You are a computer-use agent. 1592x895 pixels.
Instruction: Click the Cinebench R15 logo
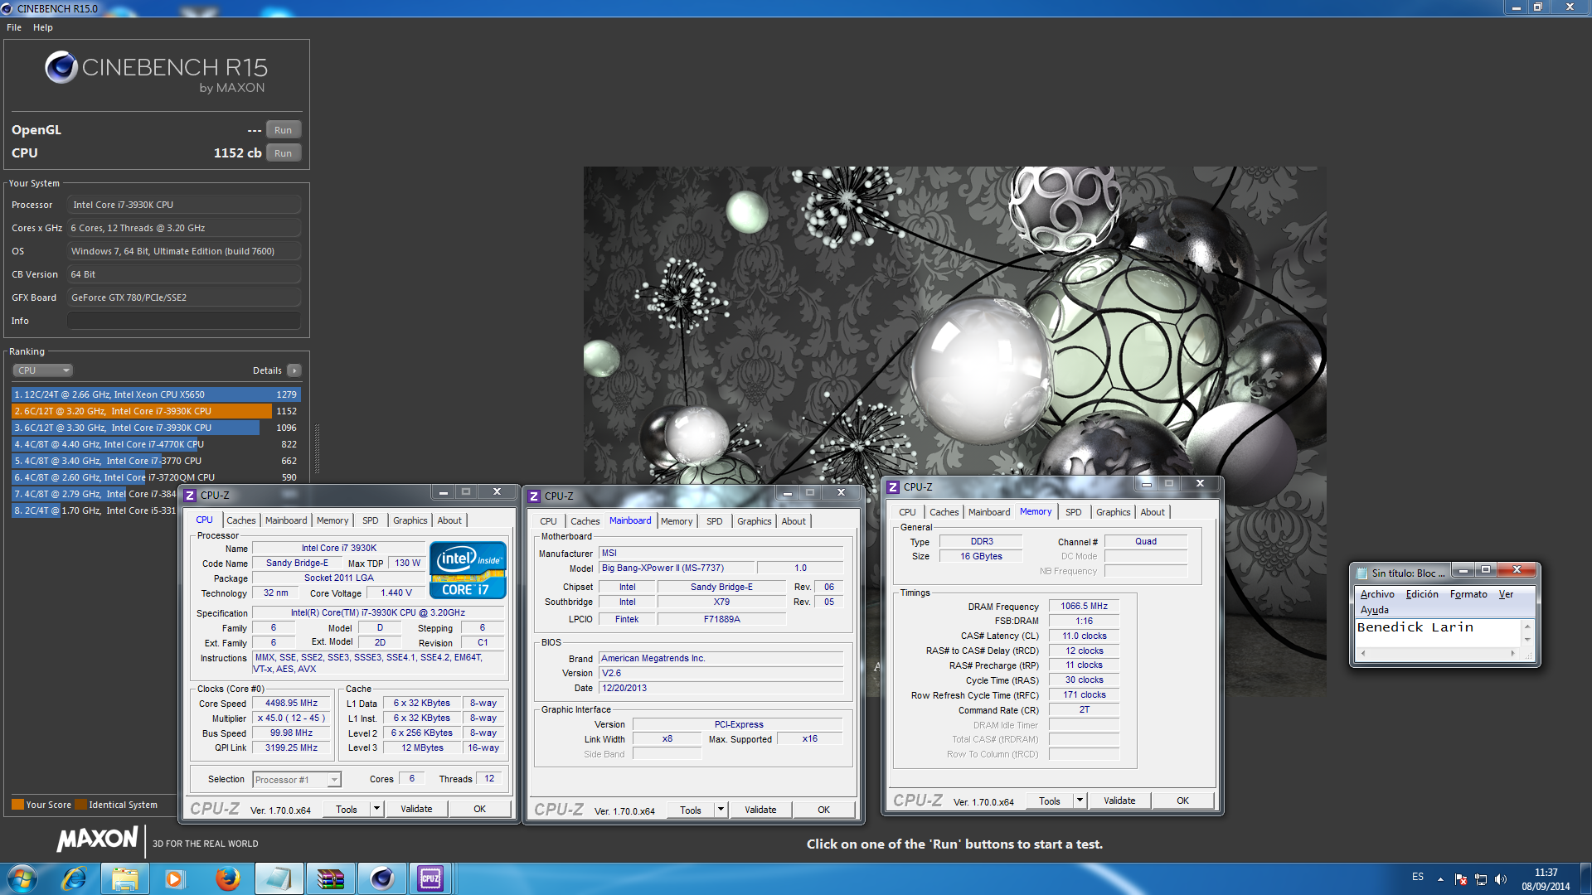[x=156, y=71]
